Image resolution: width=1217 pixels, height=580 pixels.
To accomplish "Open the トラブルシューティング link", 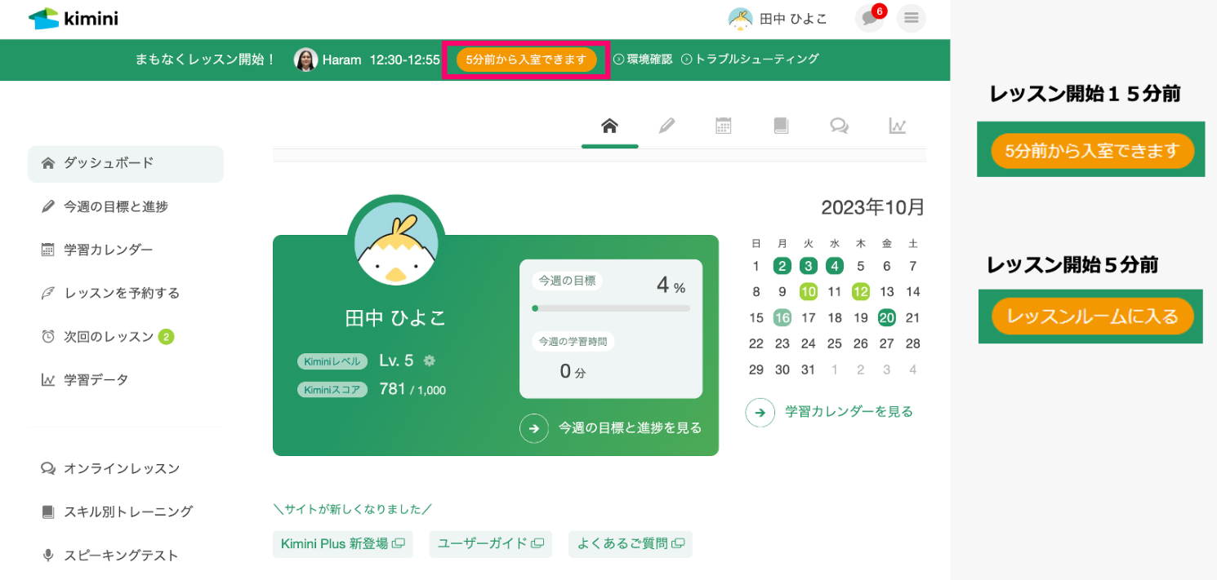I will point(750,59).
